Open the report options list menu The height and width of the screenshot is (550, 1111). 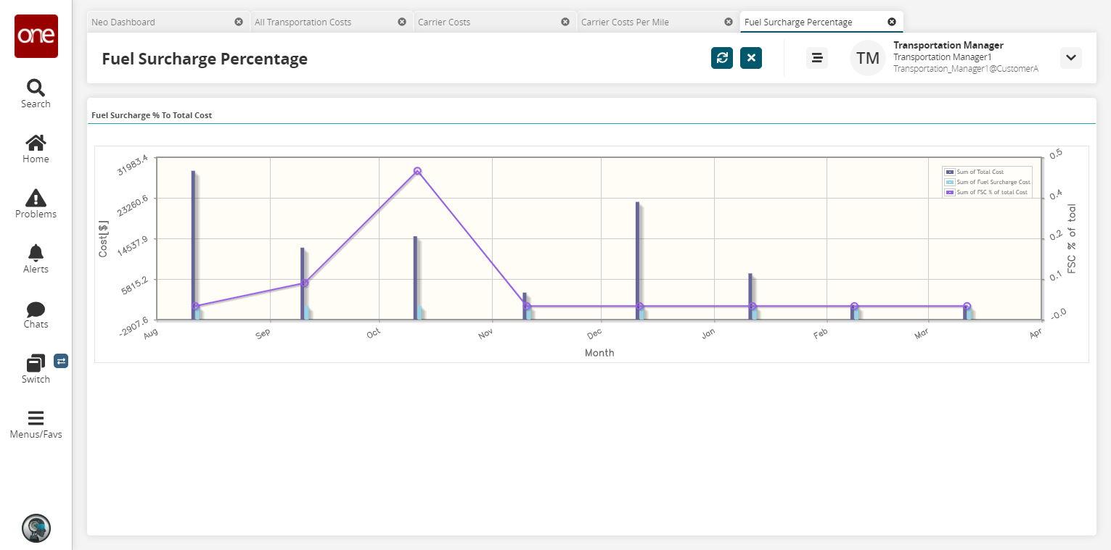click(x=817, y=58)
